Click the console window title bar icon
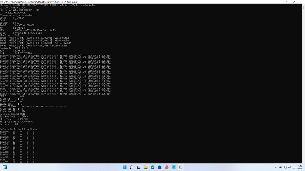Viewport: 305px width, 171px height. coord(1,2)
